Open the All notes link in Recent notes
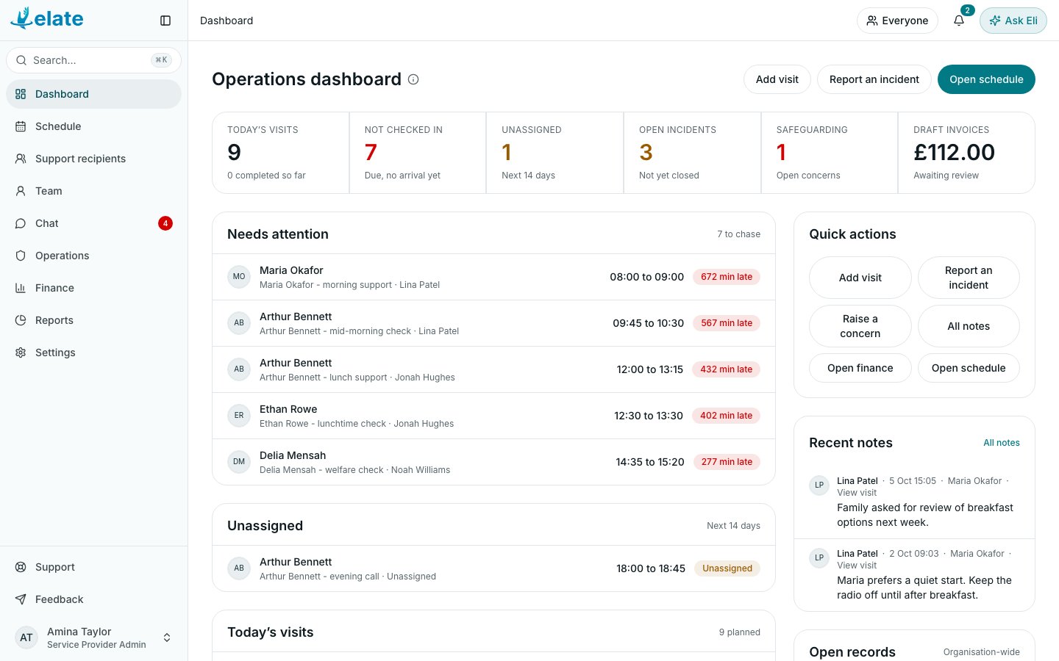1059x661 pixels. tap(1001, 443)
